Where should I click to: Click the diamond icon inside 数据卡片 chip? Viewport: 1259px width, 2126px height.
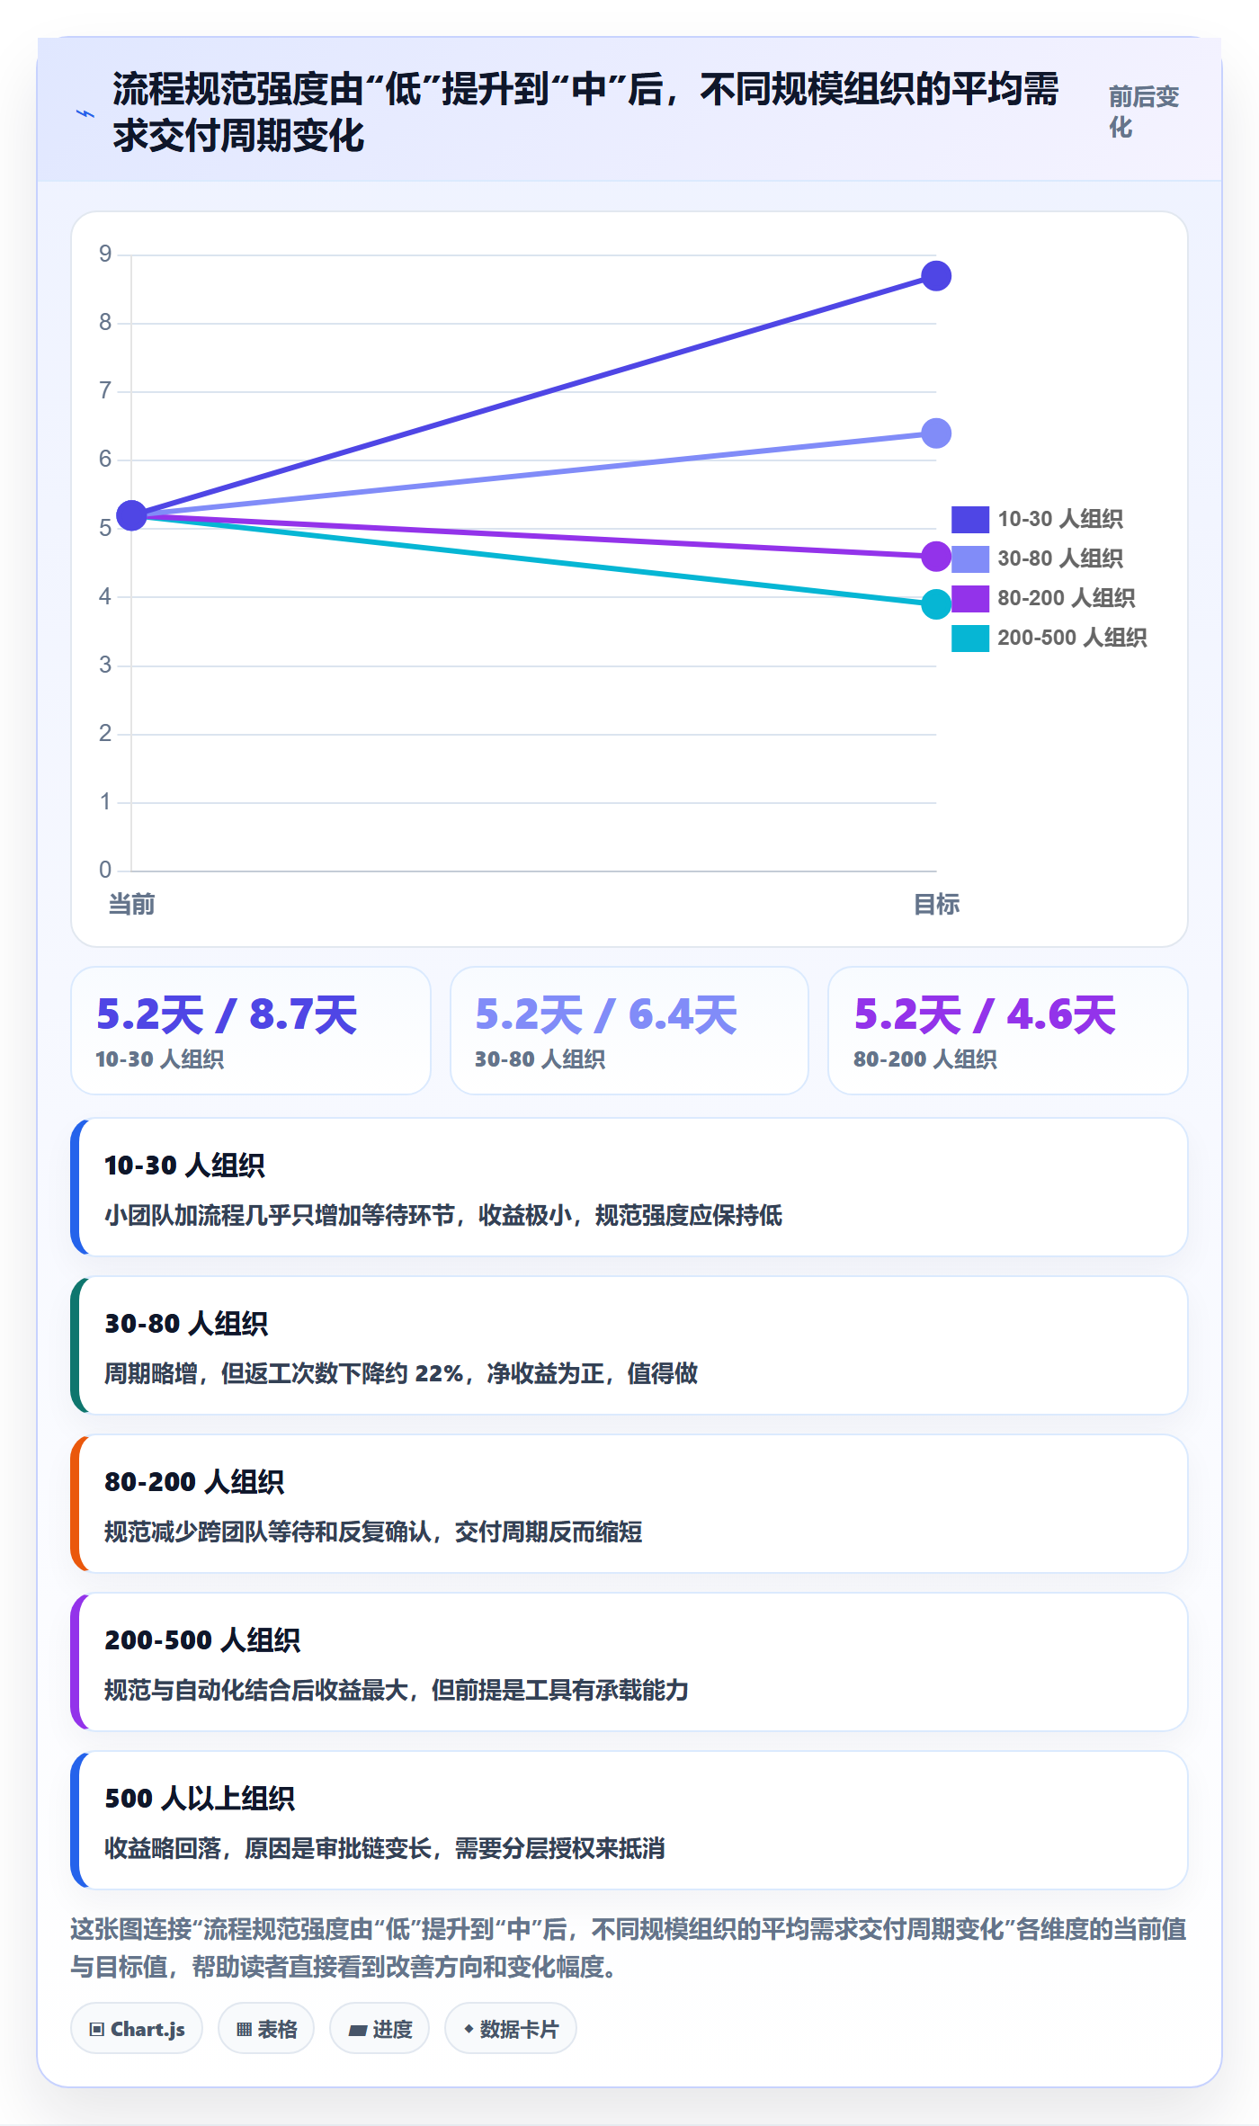[x=469, y=2029]
